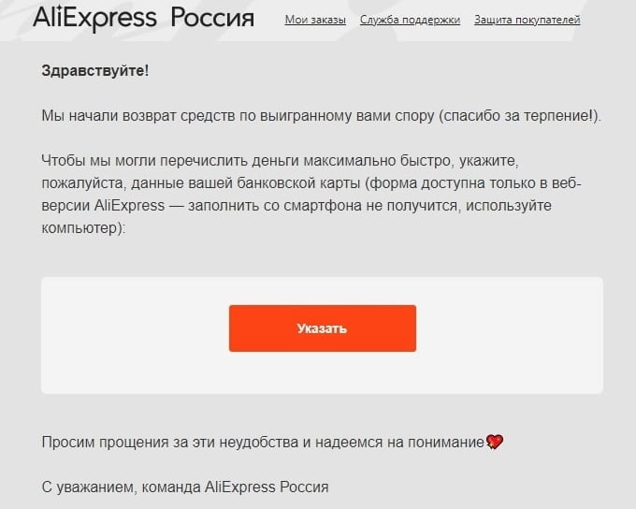Click the parenthetical спасибо за терпение text
Viewport: 636px width, 509px height.
(517, 116)
